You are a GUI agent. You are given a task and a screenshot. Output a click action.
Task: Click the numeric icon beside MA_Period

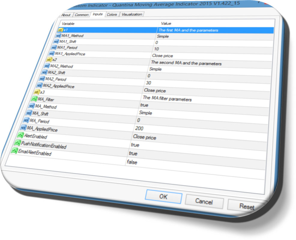(x=26, y=120)
